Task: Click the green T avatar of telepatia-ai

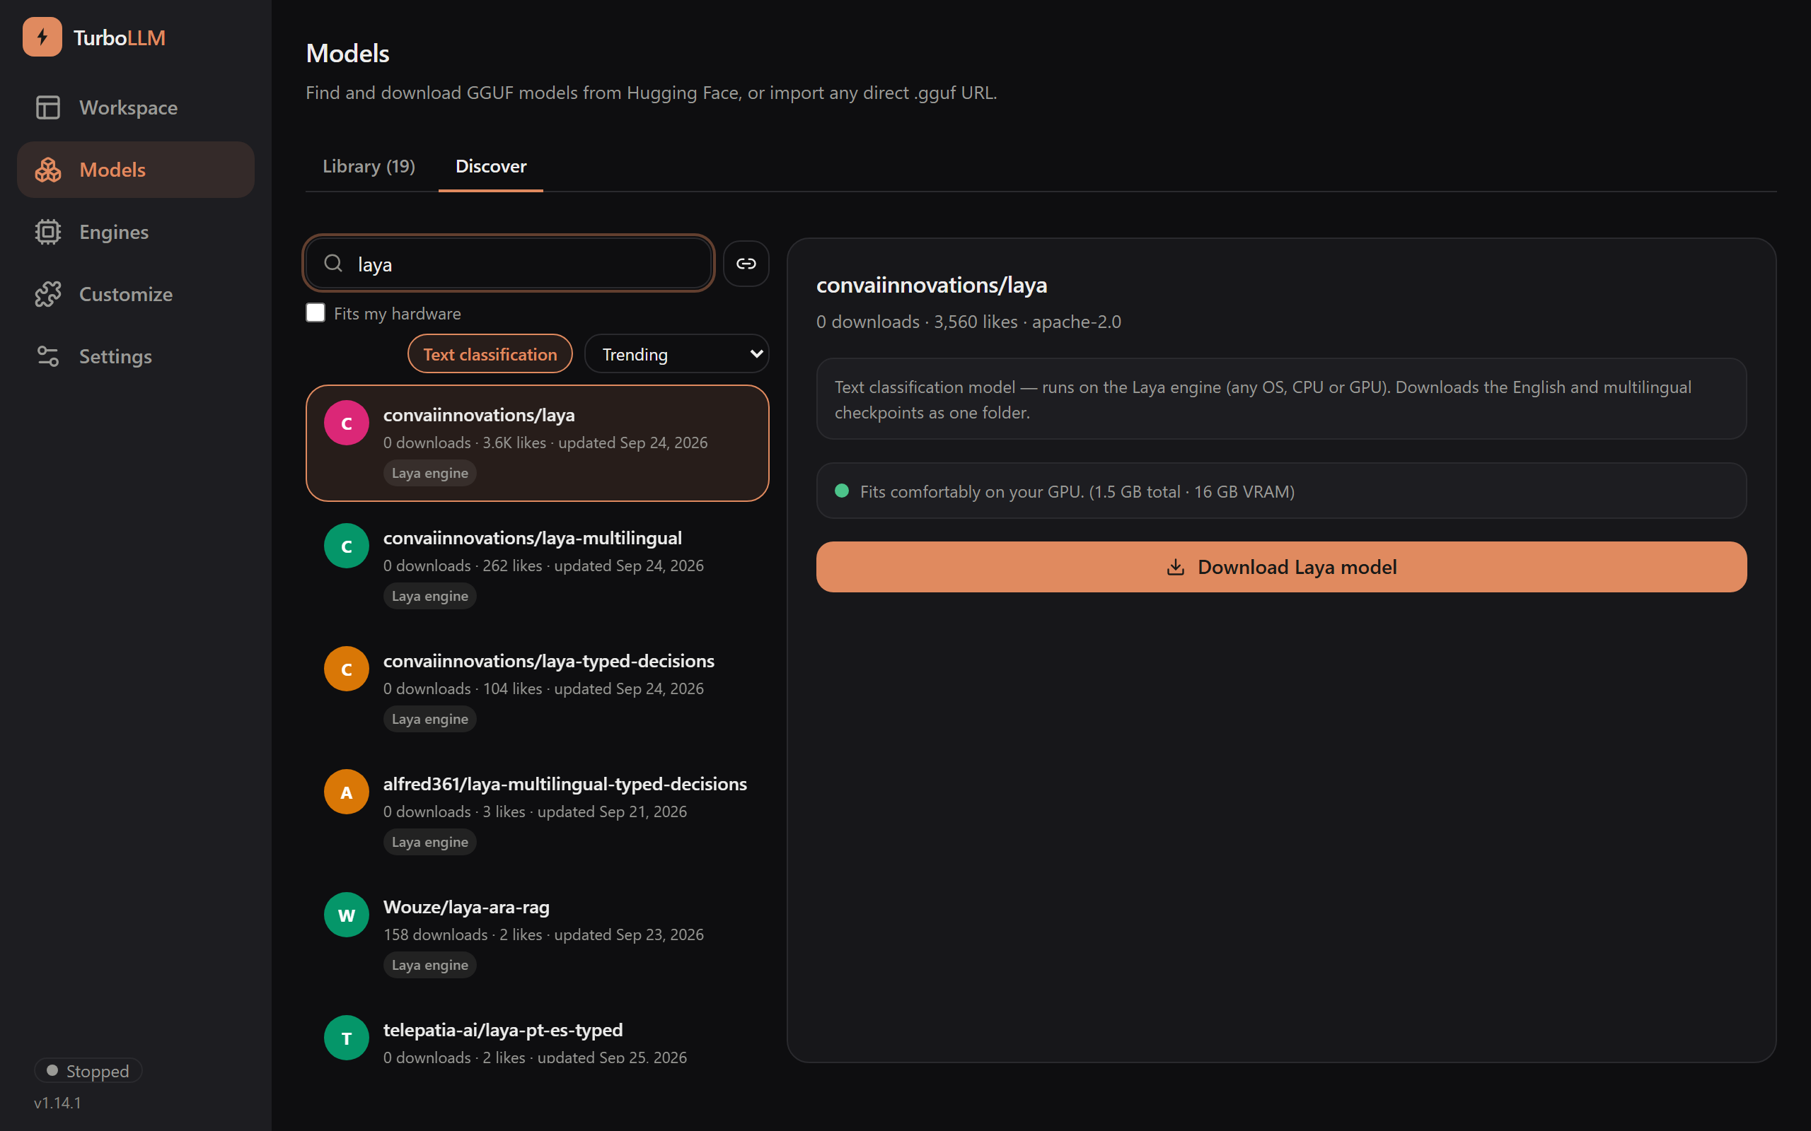Action: 347,1038
